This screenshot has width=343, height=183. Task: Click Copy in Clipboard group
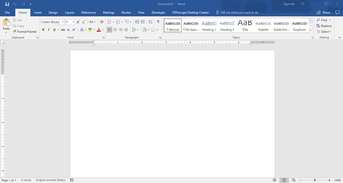pos(18,26)
